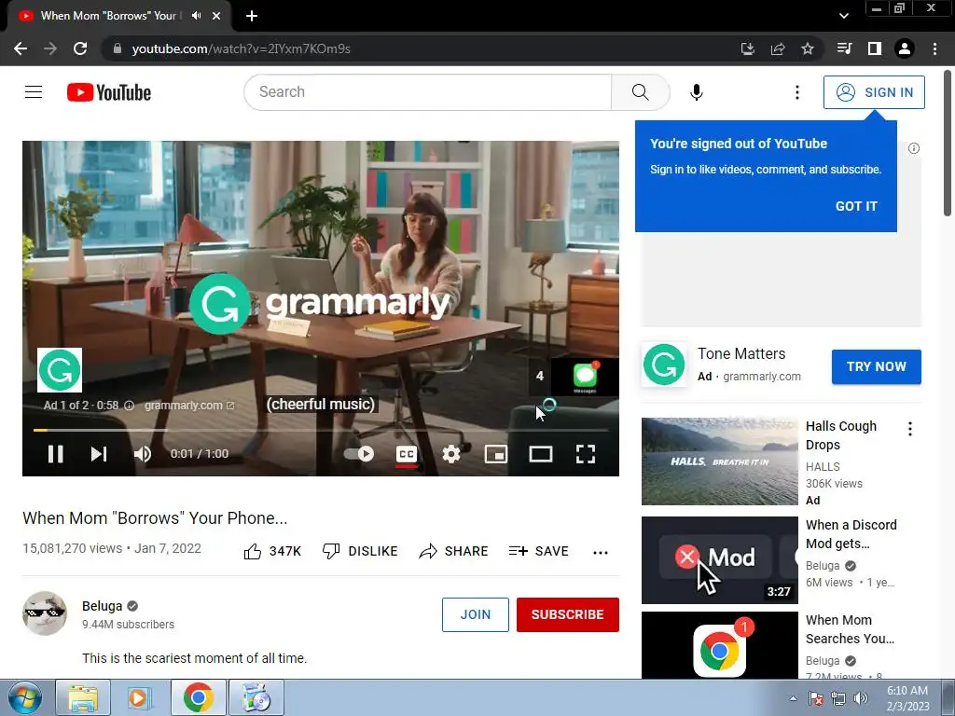Open the SHARE dialog
This screenshot has height=716, width=955.
point(454,551)
